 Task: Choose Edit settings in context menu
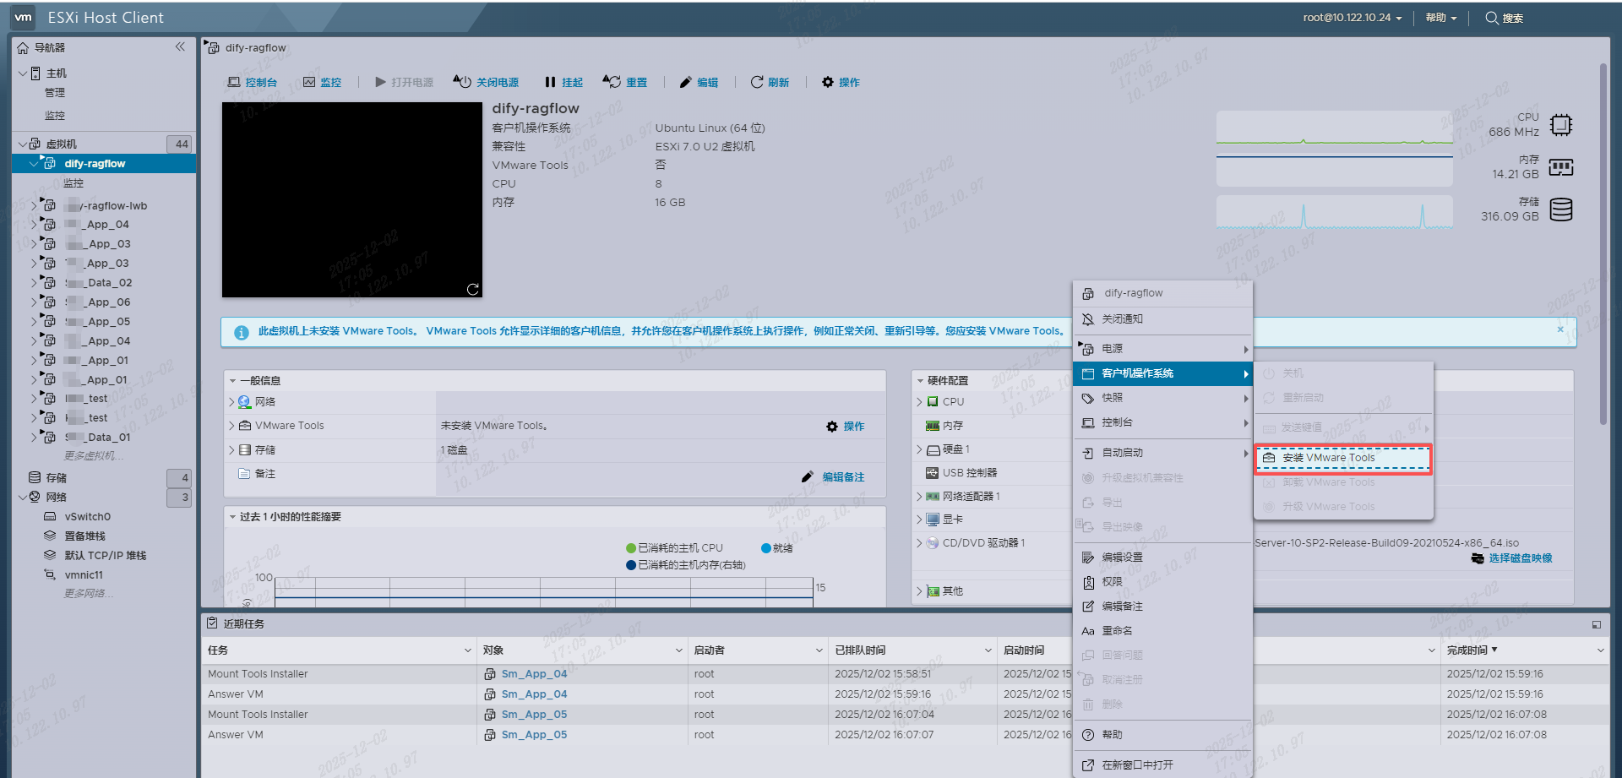click(1162, 558)
